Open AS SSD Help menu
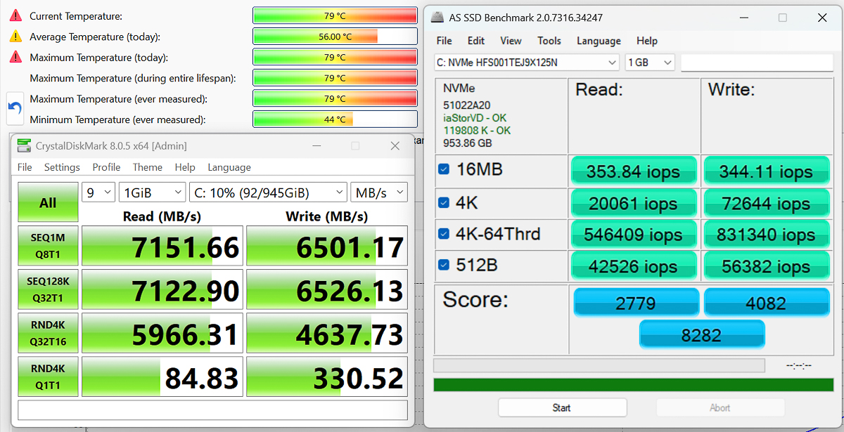This screenshot has width=844, height=432. click(647, 41)
